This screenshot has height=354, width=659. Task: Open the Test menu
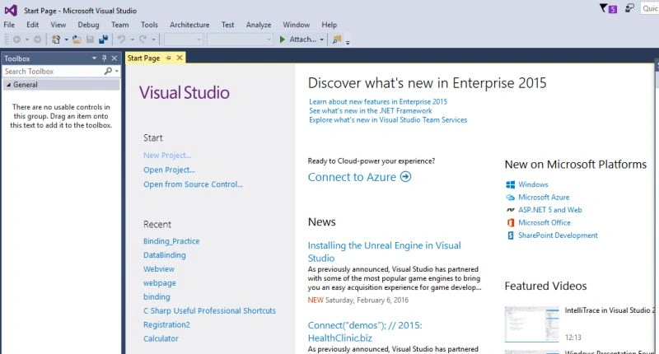click(228, 25)
